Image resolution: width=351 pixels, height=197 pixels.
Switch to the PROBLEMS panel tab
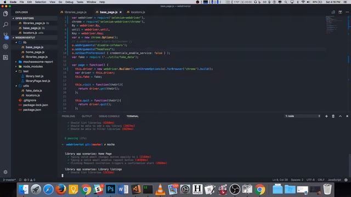click(x=68, y=116)
